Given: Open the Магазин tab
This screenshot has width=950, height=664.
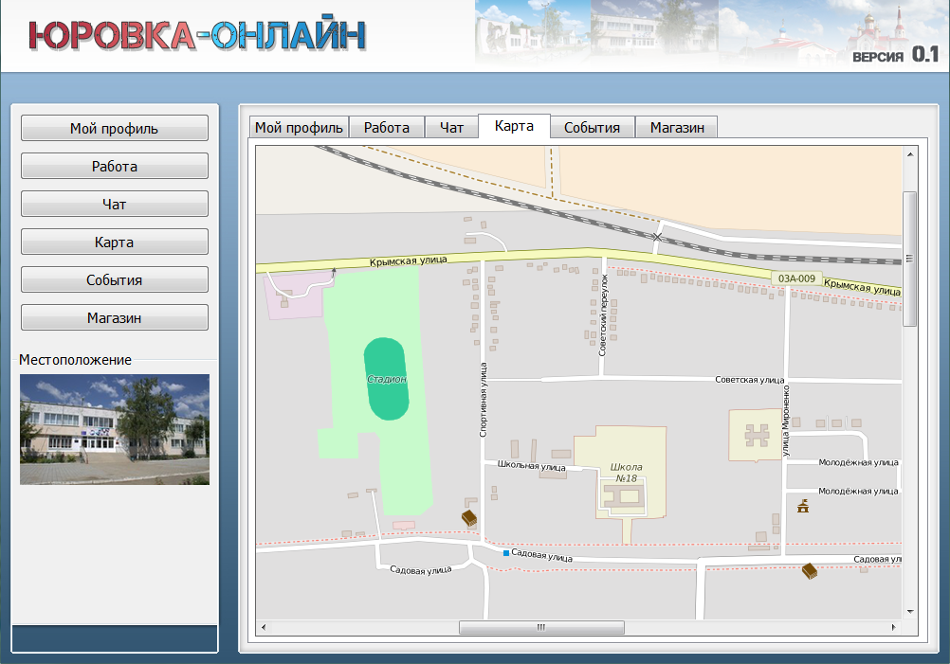Looking at the screenshot, I should pos(677,128).
